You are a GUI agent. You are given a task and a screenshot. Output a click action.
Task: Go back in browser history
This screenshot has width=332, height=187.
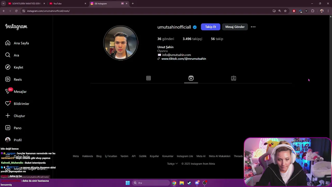4,11
